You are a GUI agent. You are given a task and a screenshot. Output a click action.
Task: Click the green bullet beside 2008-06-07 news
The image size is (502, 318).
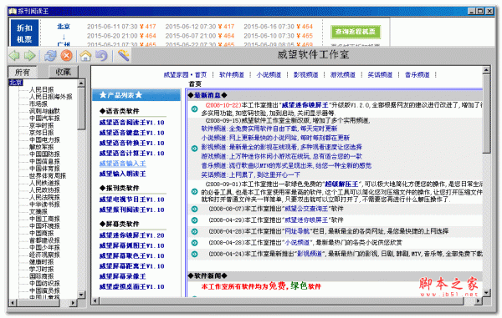pyautogui.click(x=194, y=209)
